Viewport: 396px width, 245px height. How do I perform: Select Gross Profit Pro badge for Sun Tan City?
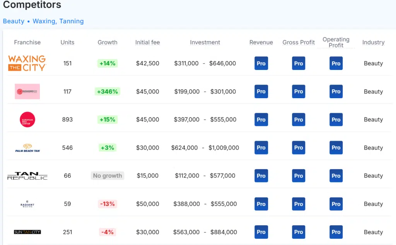[x=299, y=232]
